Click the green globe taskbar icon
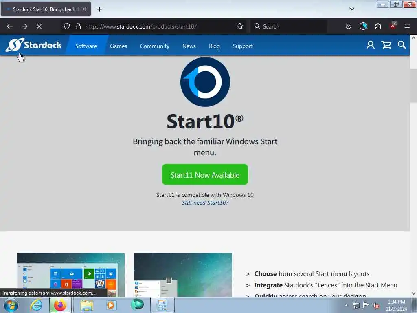Viewport: 417px width, 313px height. click(x=137, y=304)
